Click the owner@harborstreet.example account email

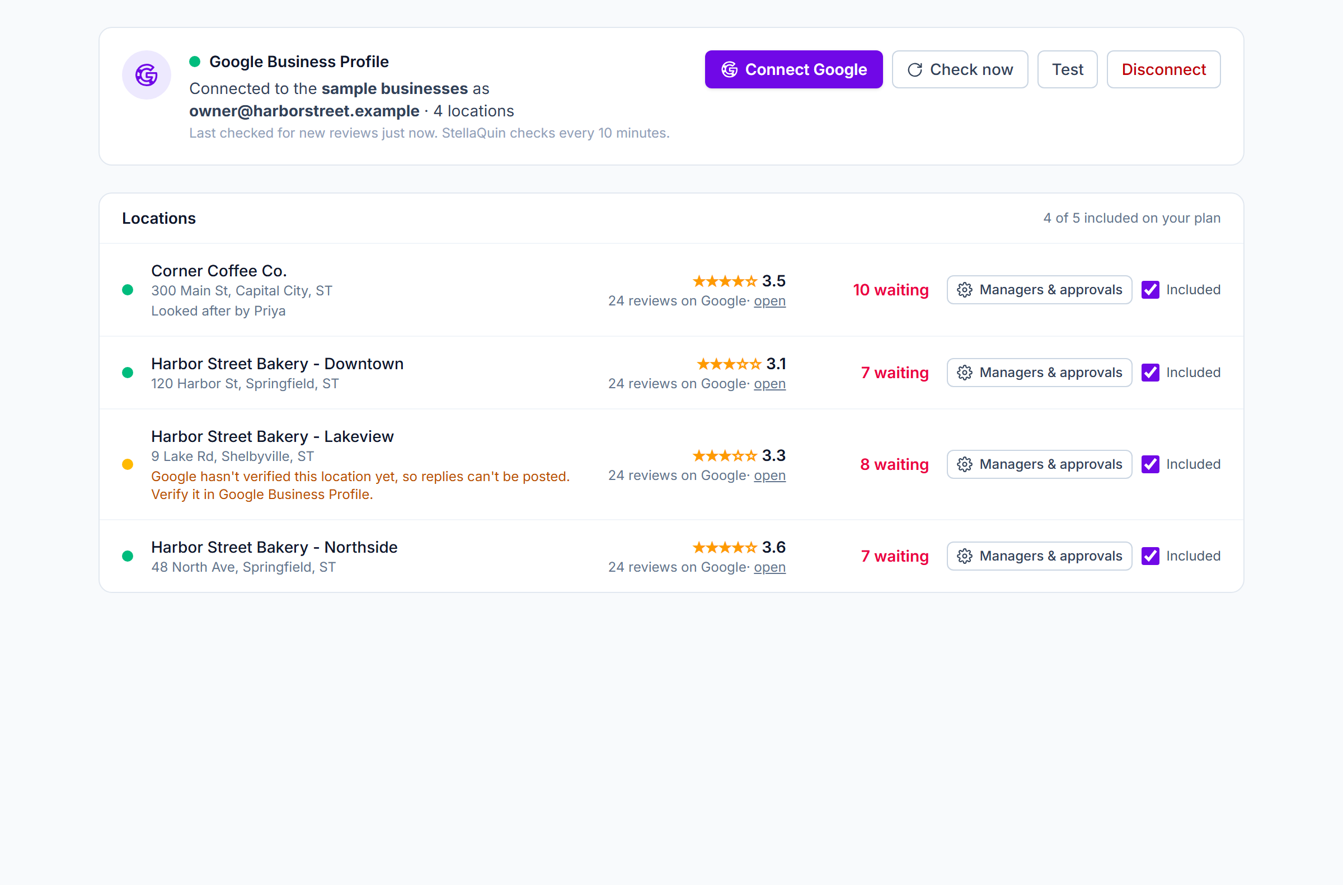click(304, 111)
